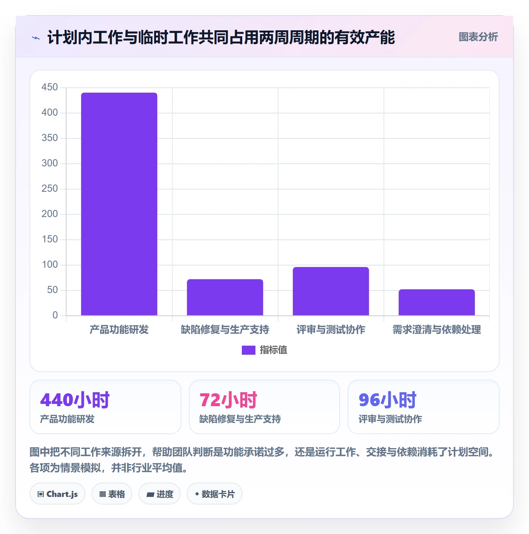
Task: Open the 72小时 data card
Action: tap(264, 407)
